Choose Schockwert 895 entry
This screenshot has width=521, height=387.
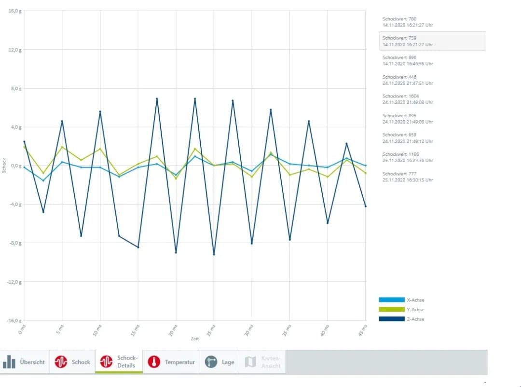[x=408, y=119]
